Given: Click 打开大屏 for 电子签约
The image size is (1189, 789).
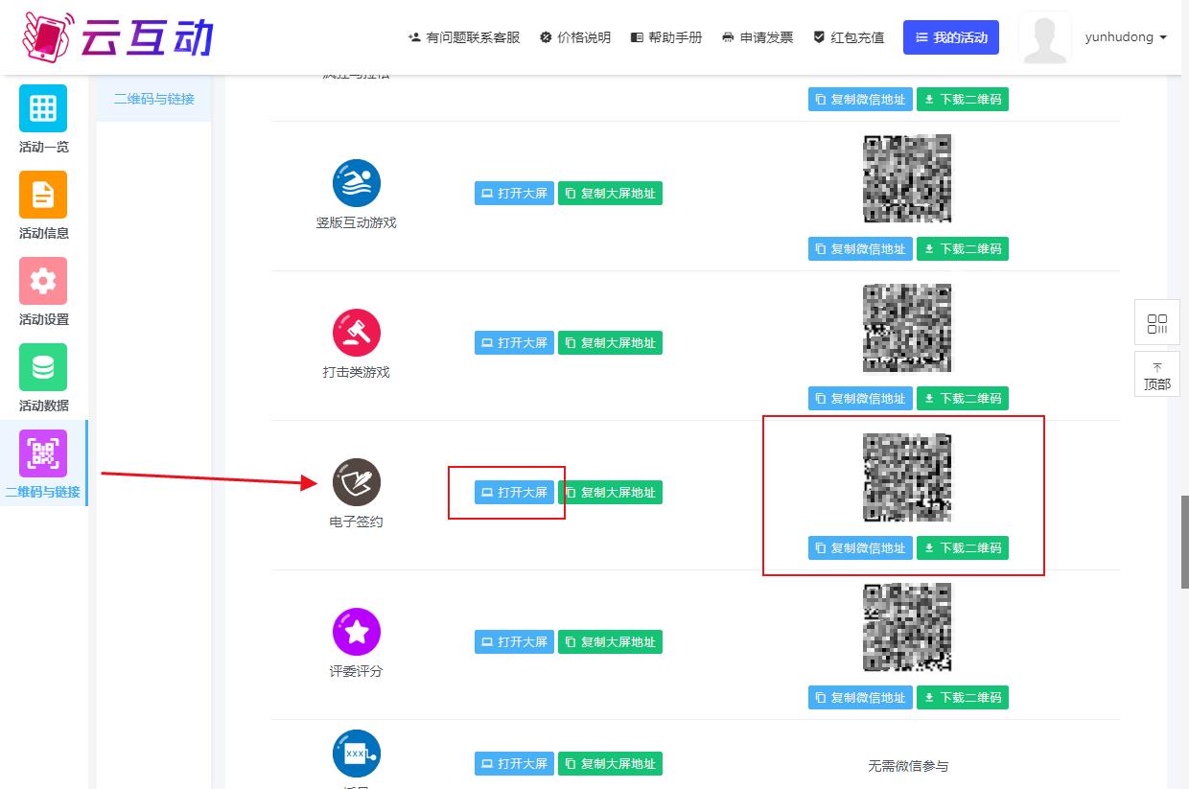Looking at the screenshot, I should click(514, 493).
